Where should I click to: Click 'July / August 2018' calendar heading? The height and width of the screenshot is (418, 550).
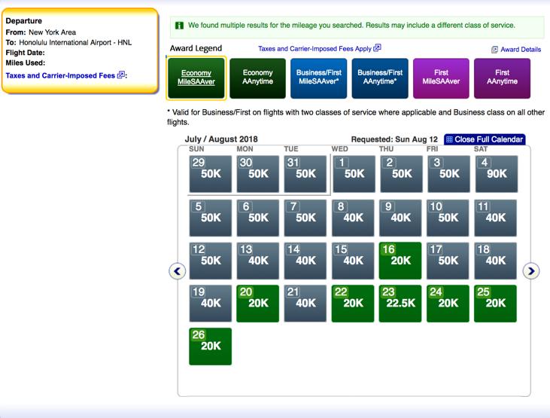point(221,139)
